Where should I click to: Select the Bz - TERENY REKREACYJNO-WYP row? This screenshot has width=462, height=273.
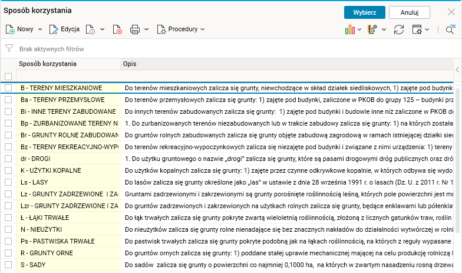227,147
